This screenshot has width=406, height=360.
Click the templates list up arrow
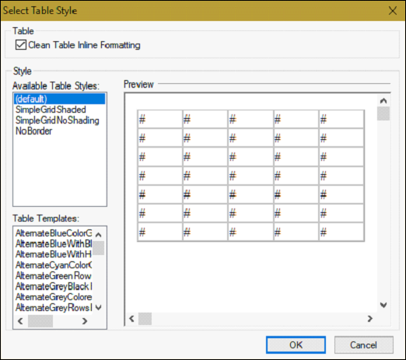pos(99,235)
